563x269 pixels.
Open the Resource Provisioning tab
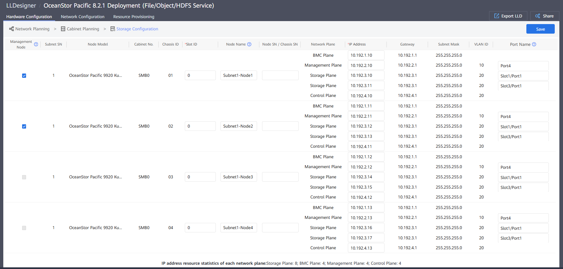coord(134,17)
